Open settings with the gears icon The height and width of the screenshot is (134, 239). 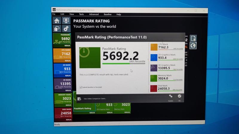(66, 29)
